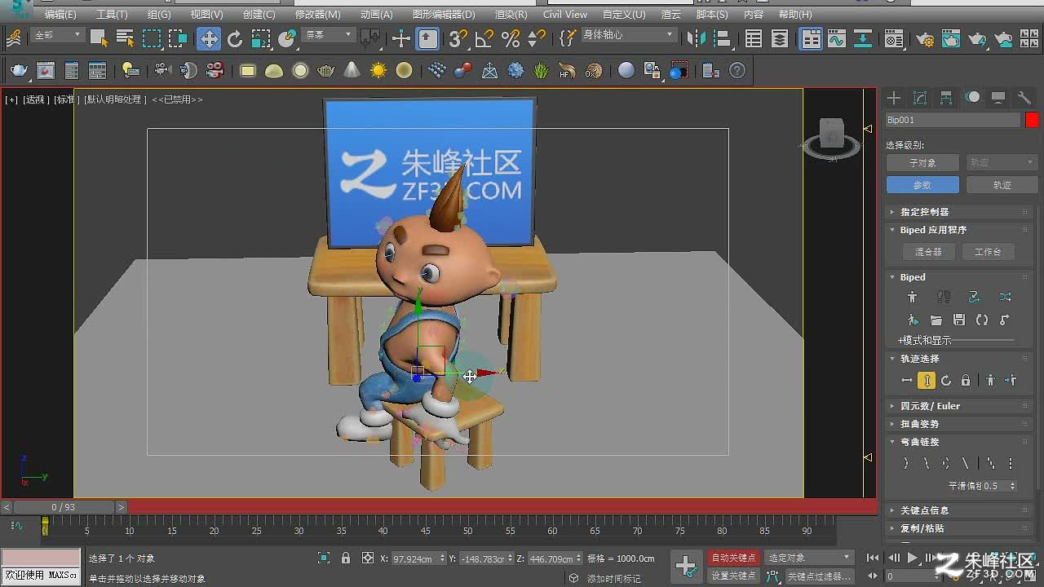Expand the 关键点信息 rollout

coord(959,510)
